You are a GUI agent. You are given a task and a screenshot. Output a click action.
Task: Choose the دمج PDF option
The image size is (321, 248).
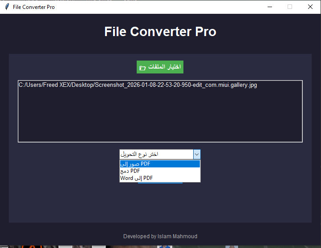tap(160, 171)
